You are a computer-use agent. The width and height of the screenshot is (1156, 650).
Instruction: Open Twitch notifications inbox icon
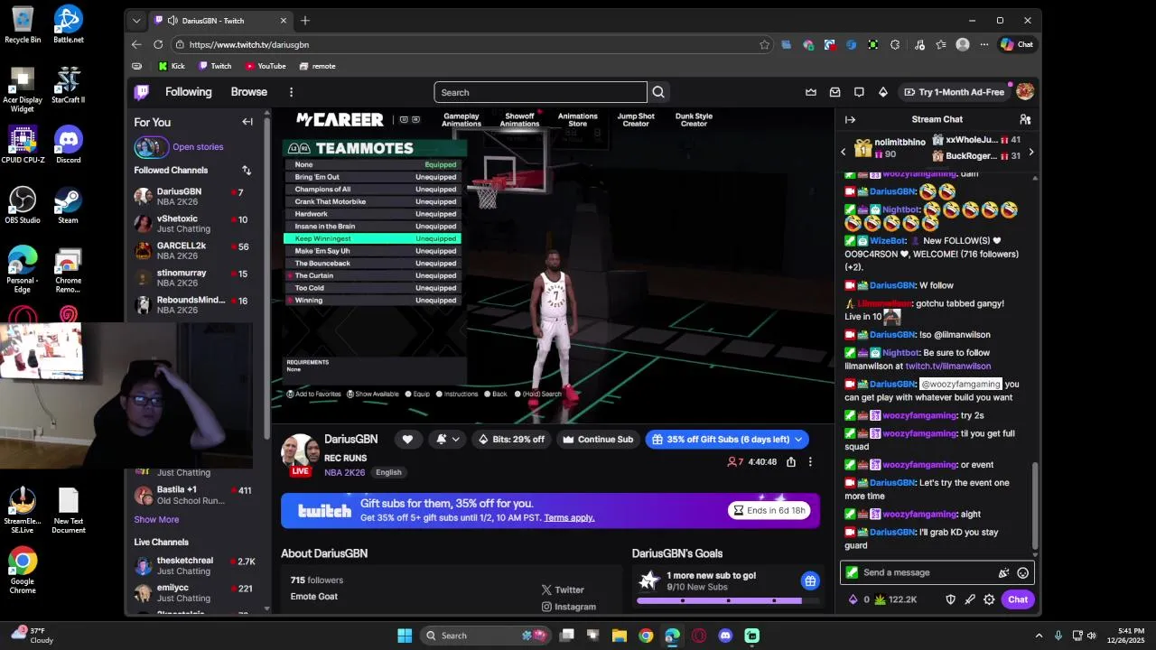[x=835, y=92]
